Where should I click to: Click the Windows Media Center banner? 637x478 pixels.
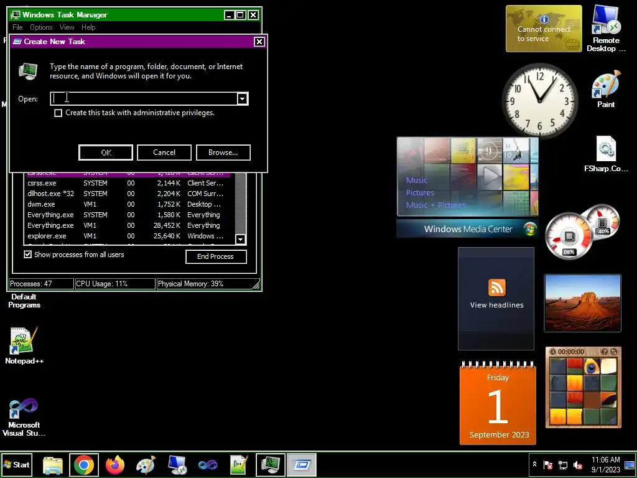click(468, 229)
